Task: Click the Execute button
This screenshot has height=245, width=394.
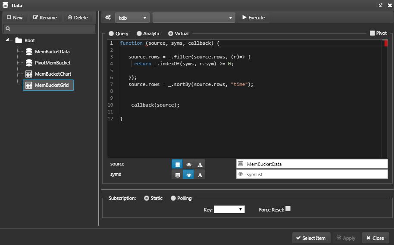Action: 253,18
